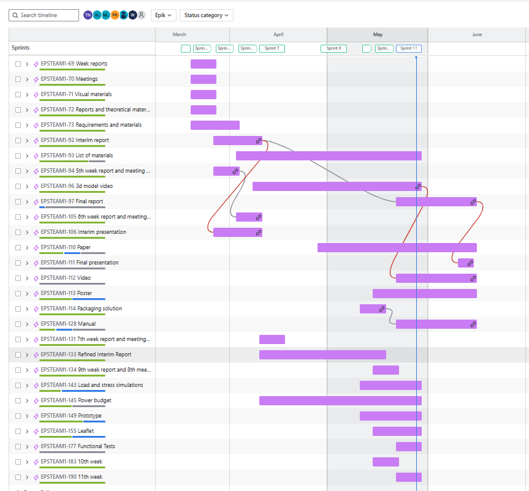Open the Status category dropdown
Image resolution: width=529 pixels, height=491 pixels.
click(206, 15)
